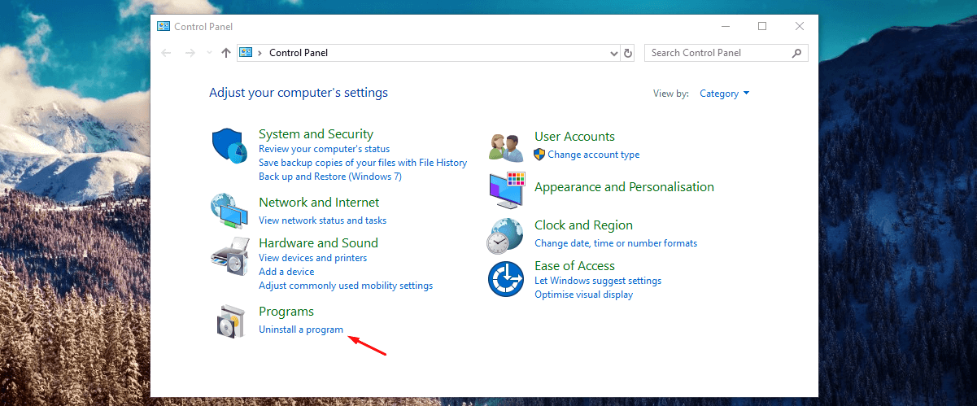Image resolution: width=977 pixels, height=406 pixels.
Task: Open Appearance and Personalisation monitor icon
Action: click(506, 190)
